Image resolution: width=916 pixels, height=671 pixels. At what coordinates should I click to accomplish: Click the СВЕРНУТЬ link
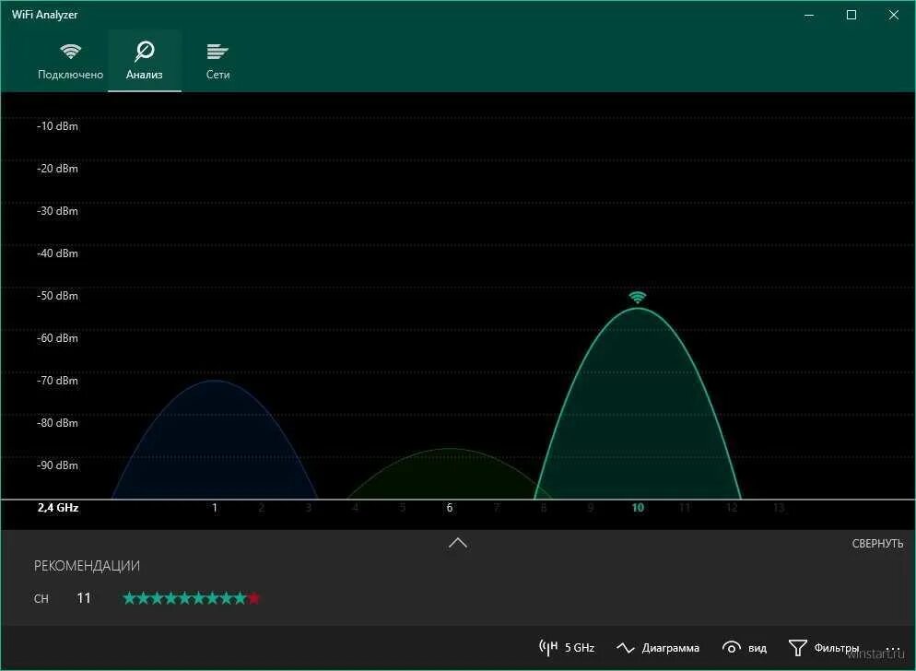pos(876,543)
